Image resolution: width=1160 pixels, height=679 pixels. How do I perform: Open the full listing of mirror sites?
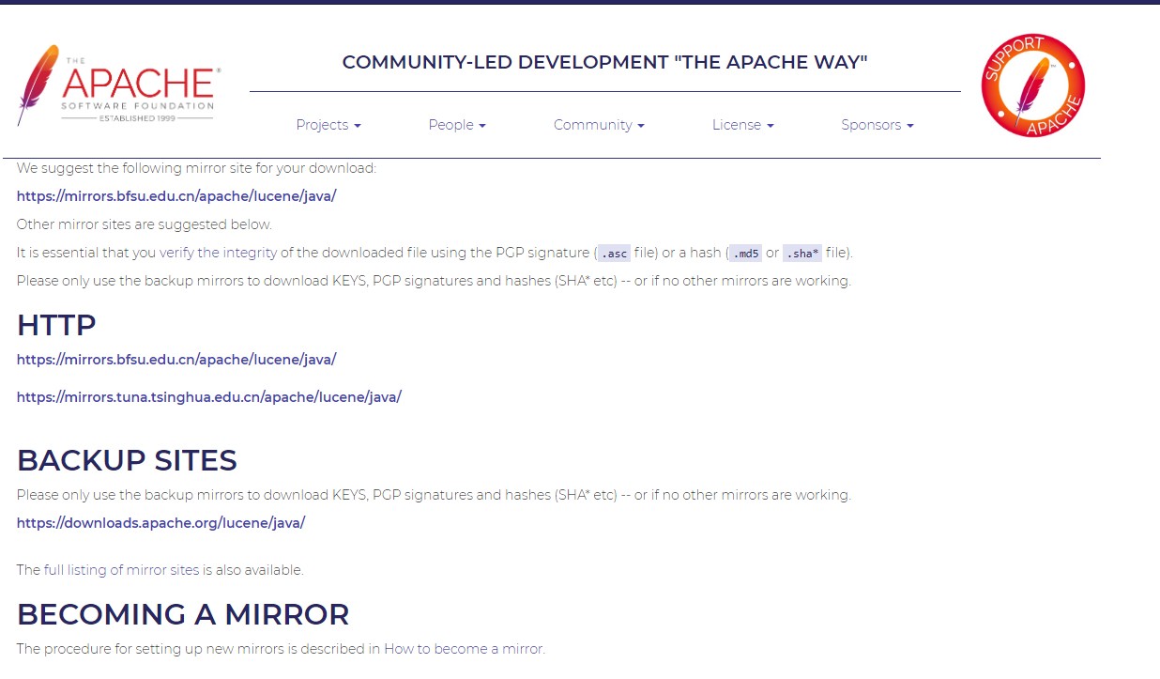(x=121, y=570)
